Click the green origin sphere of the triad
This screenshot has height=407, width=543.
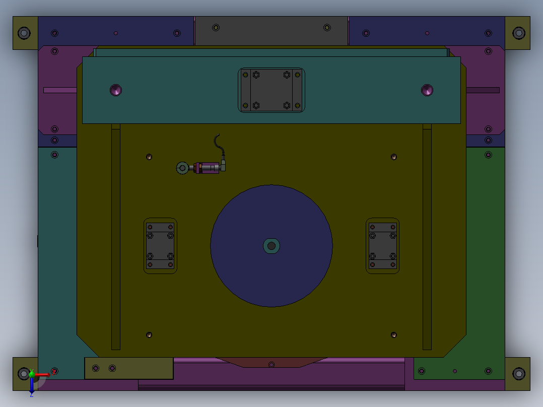coord(32,374)
